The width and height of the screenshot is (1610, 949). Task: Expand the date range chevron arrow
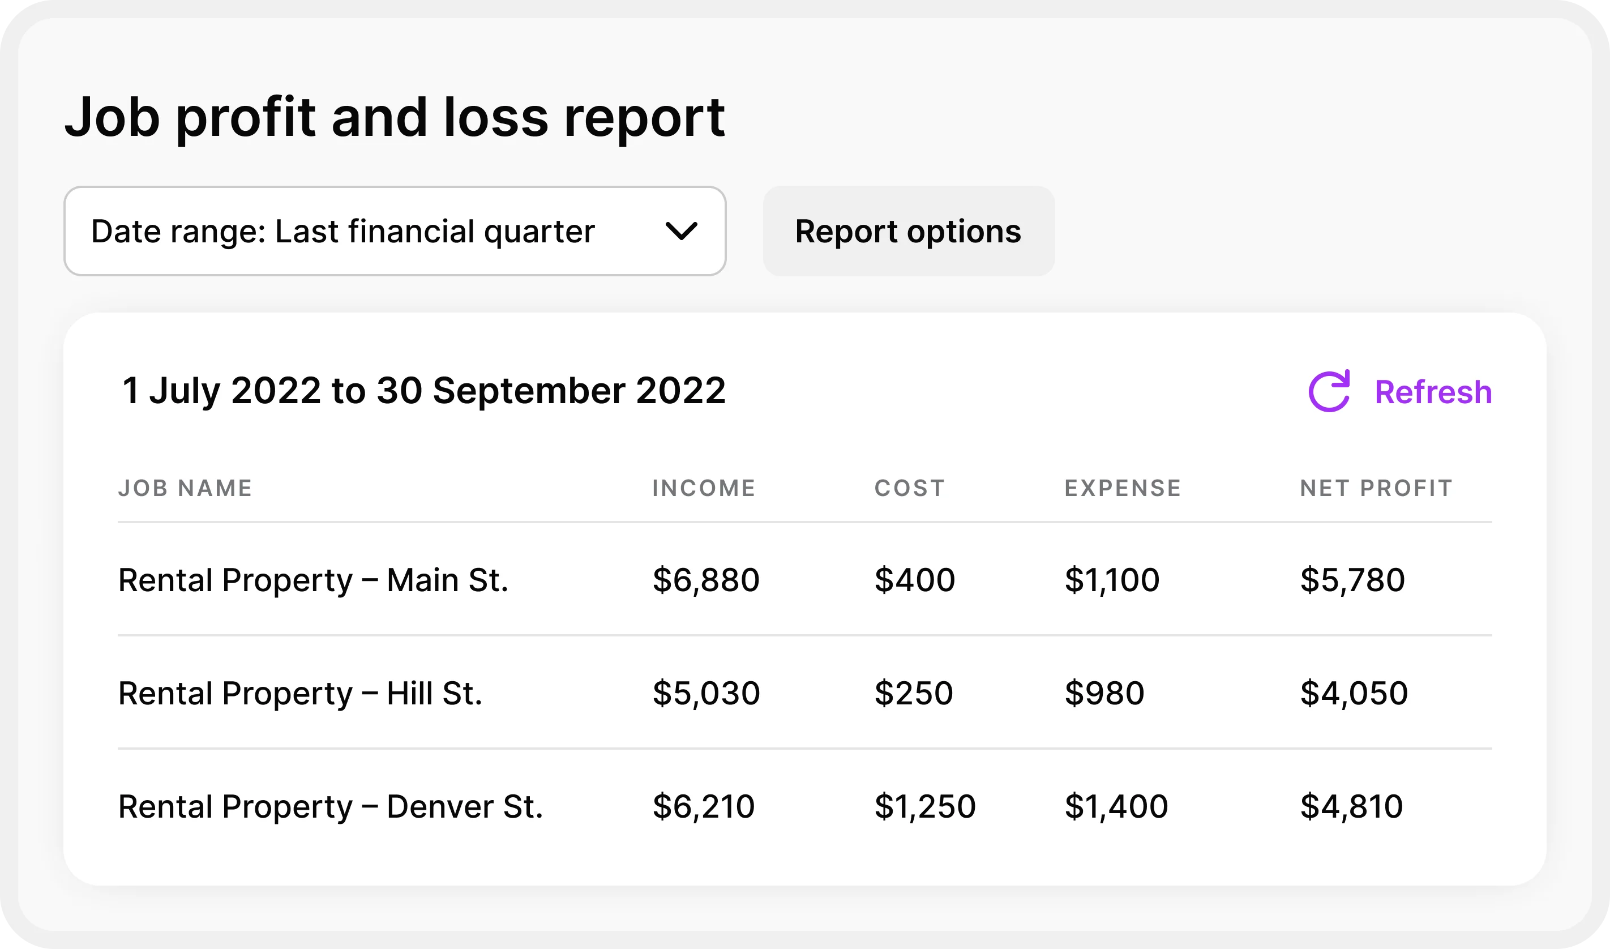(680, 231)
